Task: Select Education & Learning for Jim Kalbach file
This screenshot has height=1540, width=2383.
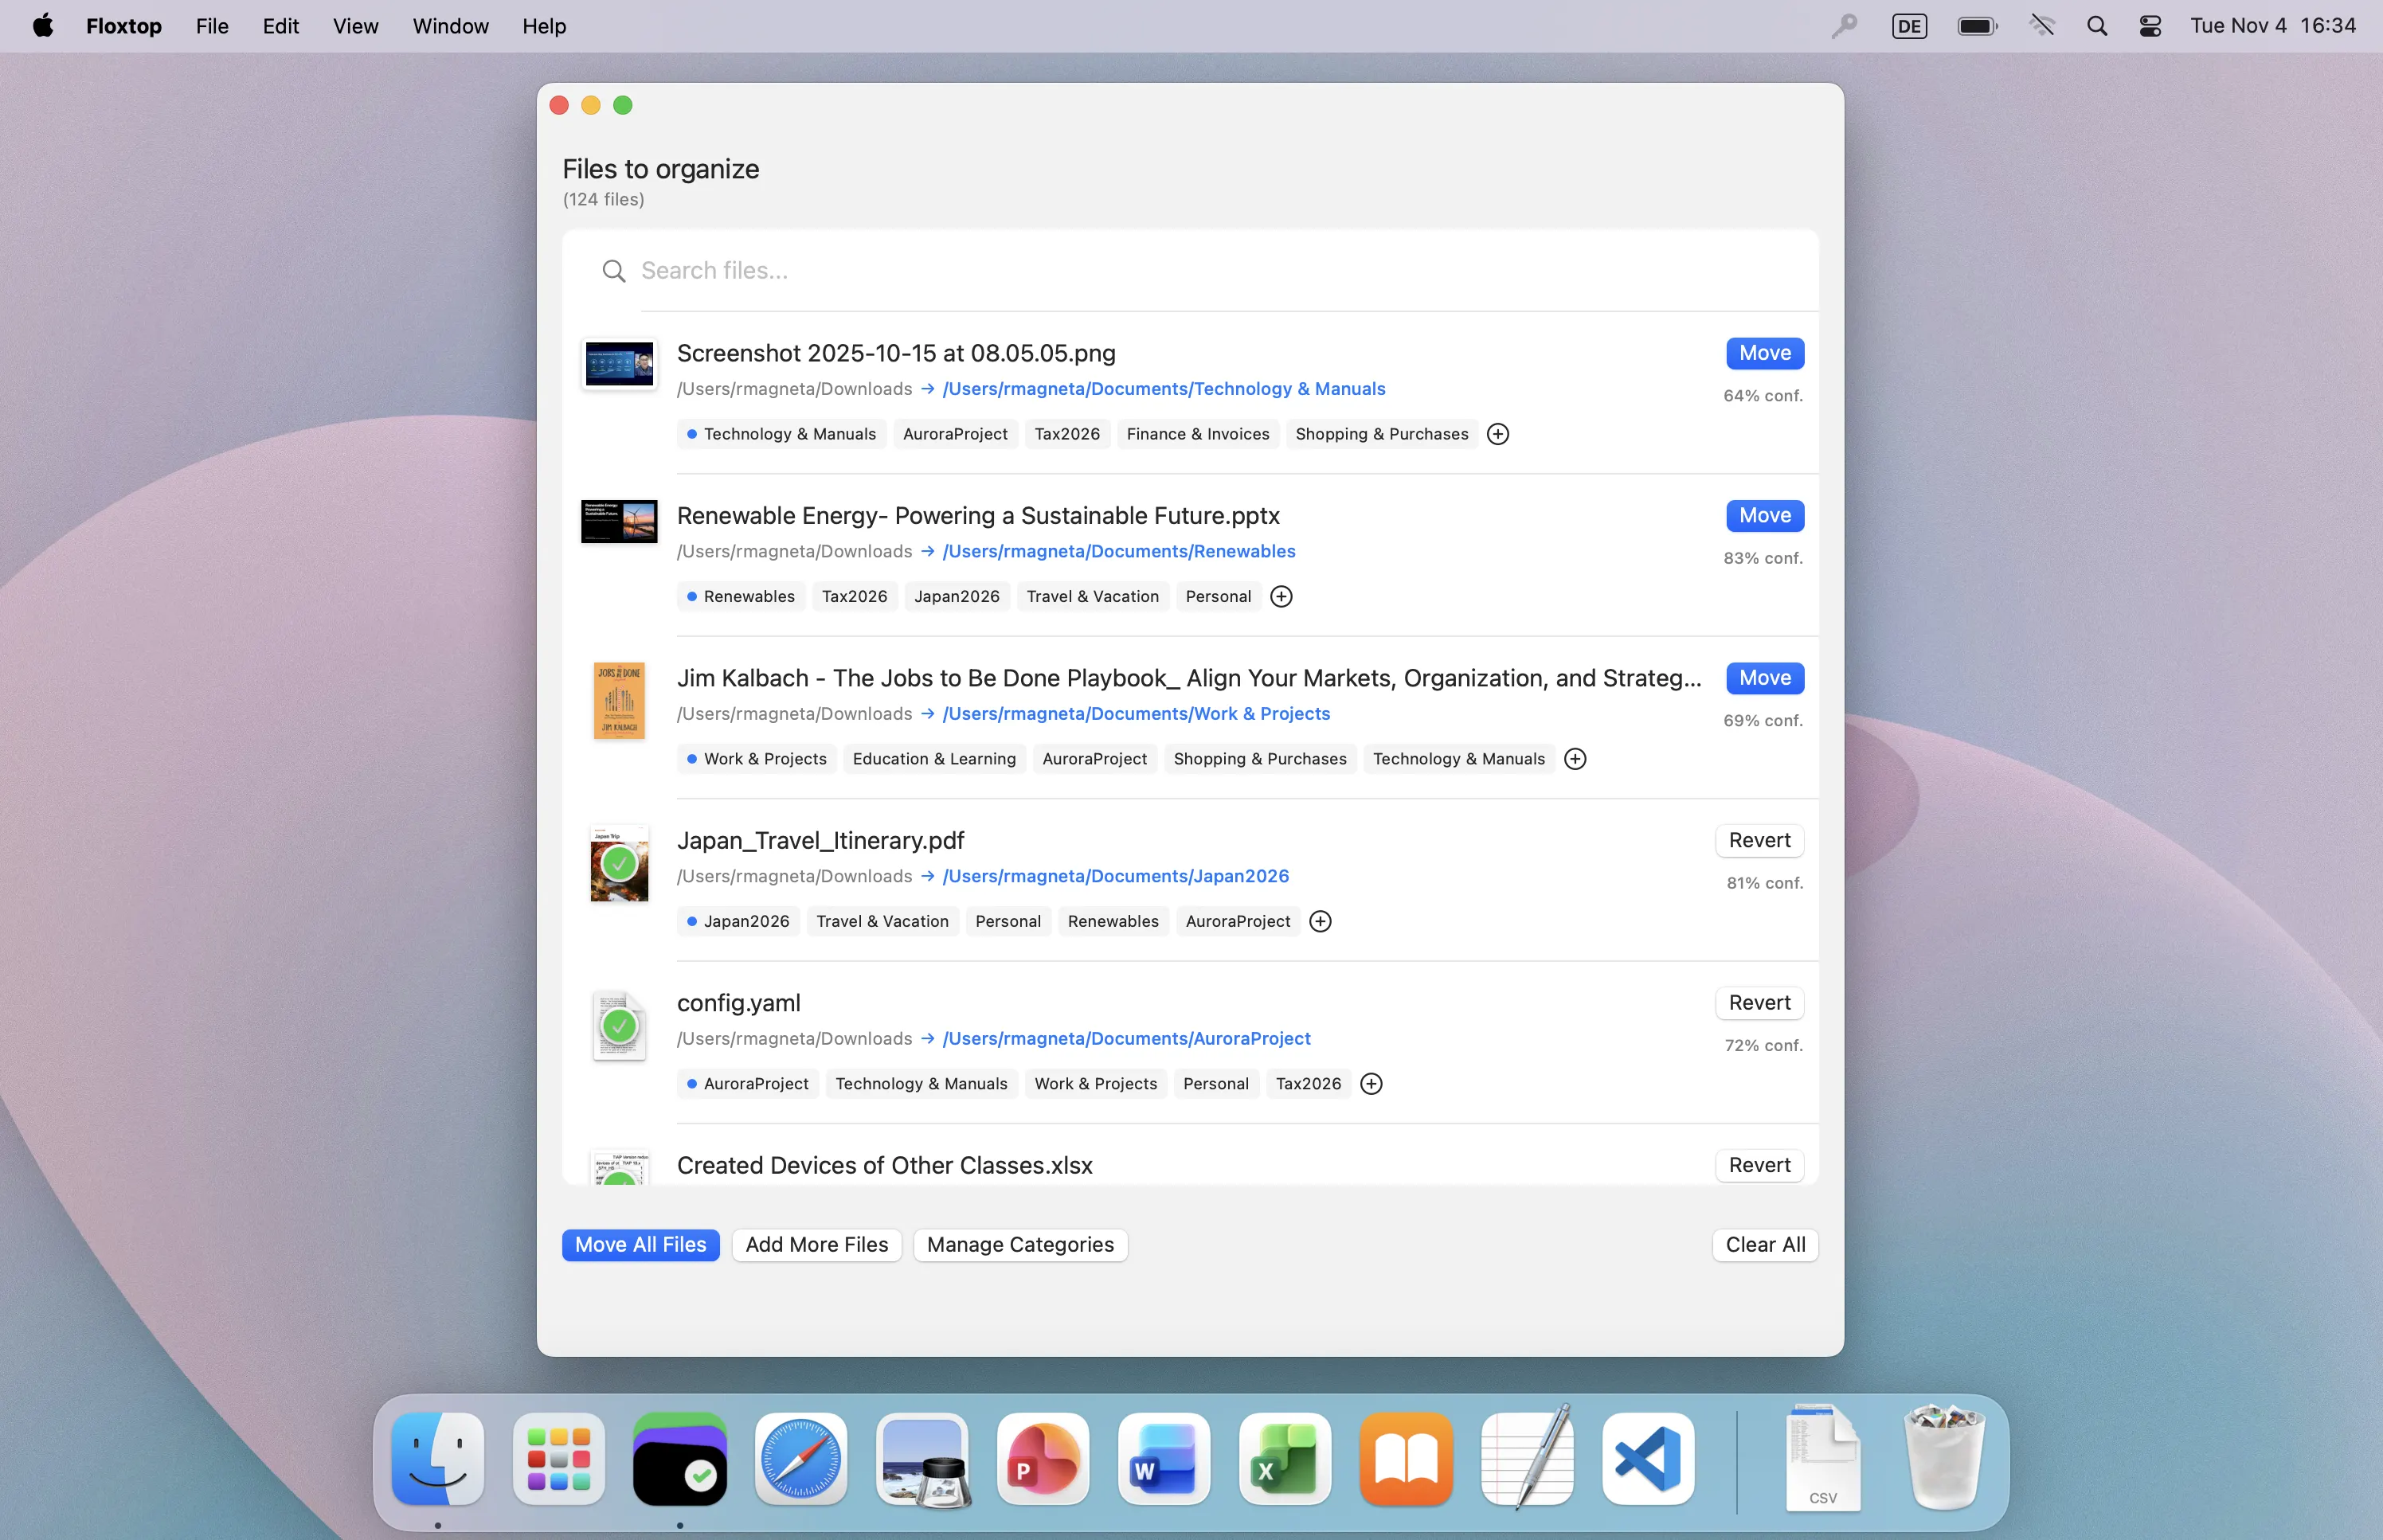Action: point(933,759)
